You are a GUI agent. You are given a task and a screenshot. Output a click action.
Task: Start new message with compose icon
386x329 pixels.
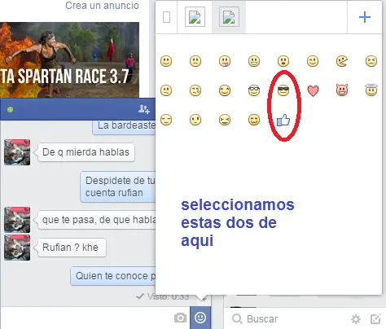[375, 319]
